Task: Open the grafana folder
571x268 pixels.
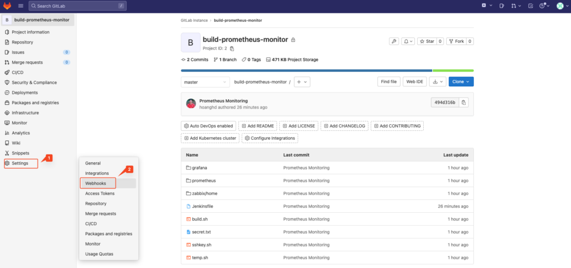Action: (200, 168)
